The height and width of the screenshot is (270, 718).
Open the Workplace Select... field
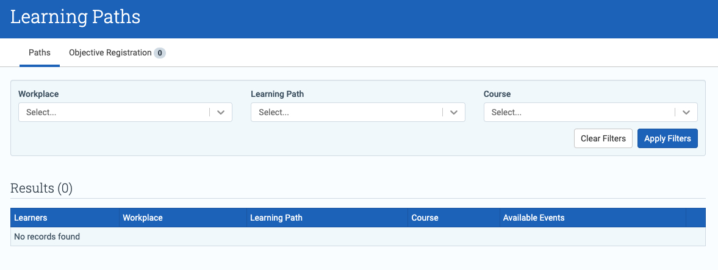126,112
